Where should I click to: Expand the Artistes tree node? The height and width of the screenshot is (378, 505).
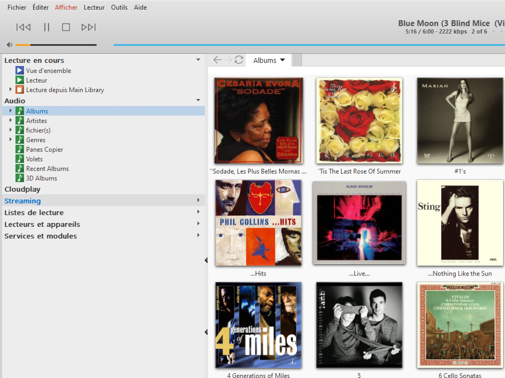pyautogui.click(x=10, y=120)
